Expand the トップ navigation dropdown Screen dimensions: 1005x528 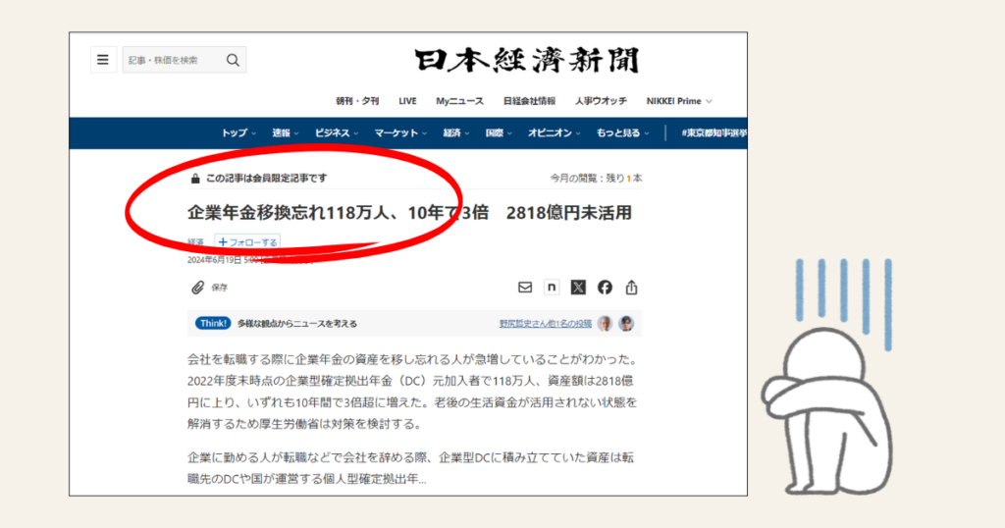tap(238, 133)
